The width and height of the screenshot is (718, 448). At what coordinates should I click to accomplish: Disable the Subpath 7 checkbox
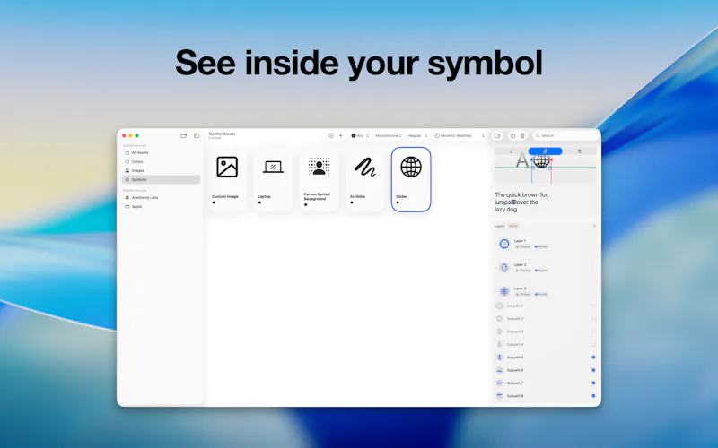click(x=593, y=383)
